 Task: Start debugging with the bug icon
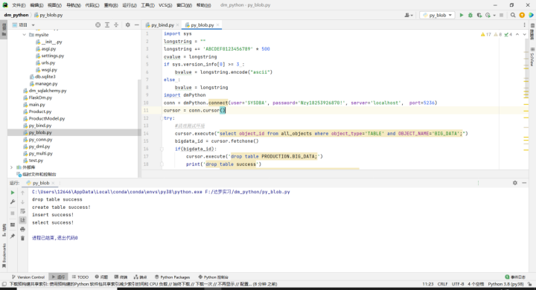point(470,15)
